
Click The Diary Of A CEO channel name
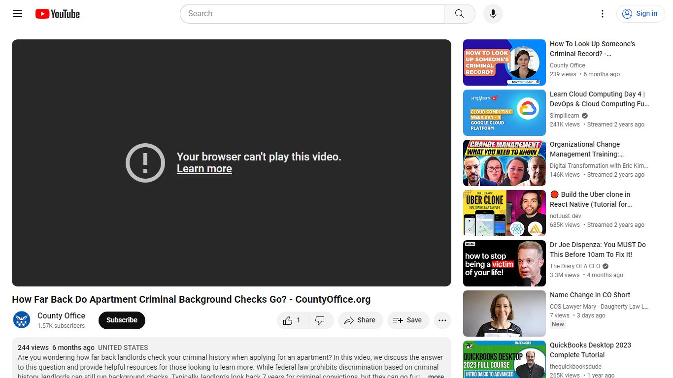(x=575, y=266)
